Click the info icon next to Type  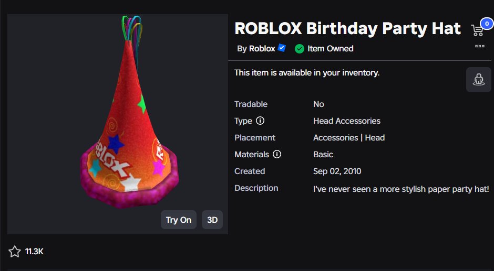(x=260, y=121)
